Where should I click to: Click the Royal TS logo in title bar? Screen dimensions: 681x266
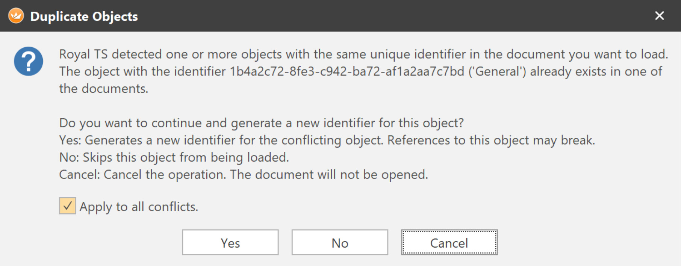[16, 16]
